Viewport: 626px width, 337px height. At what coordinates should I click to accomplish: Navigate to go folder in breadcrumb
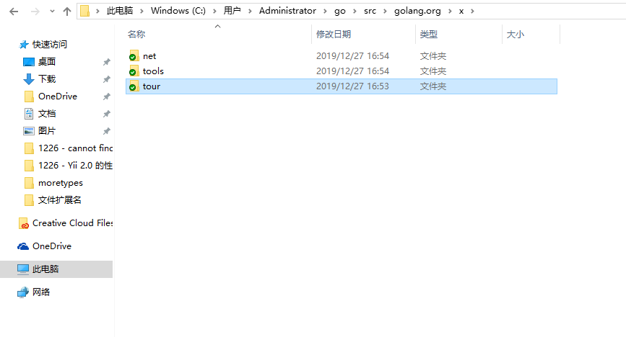[x=340, y=11]
